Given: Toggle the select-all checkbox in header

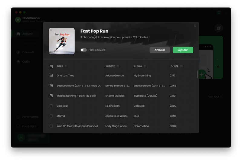Looking at the screenshot, I should point(51,66).
